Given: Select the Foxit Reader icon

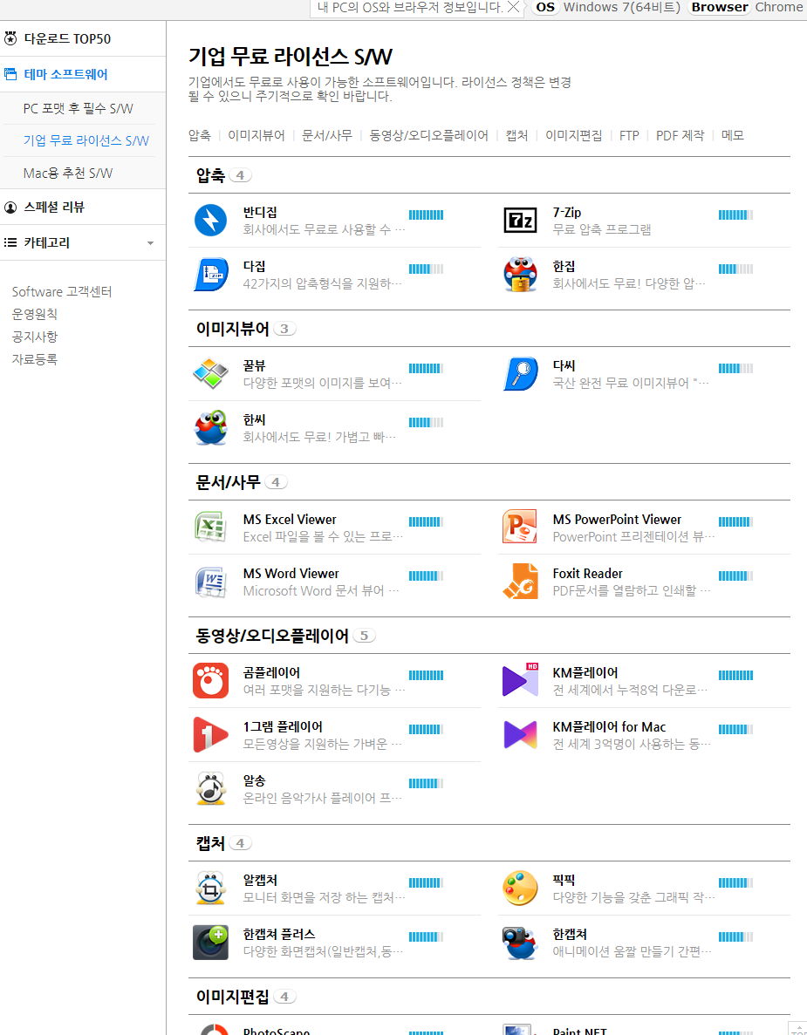Looking at the screenshot, I should (520, 582).
